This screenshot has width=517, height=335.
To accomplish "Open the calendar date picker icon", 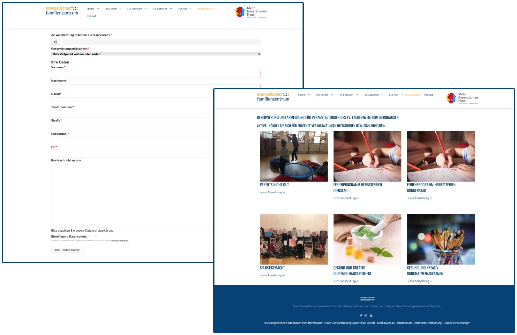I will (x=56, y=42).
